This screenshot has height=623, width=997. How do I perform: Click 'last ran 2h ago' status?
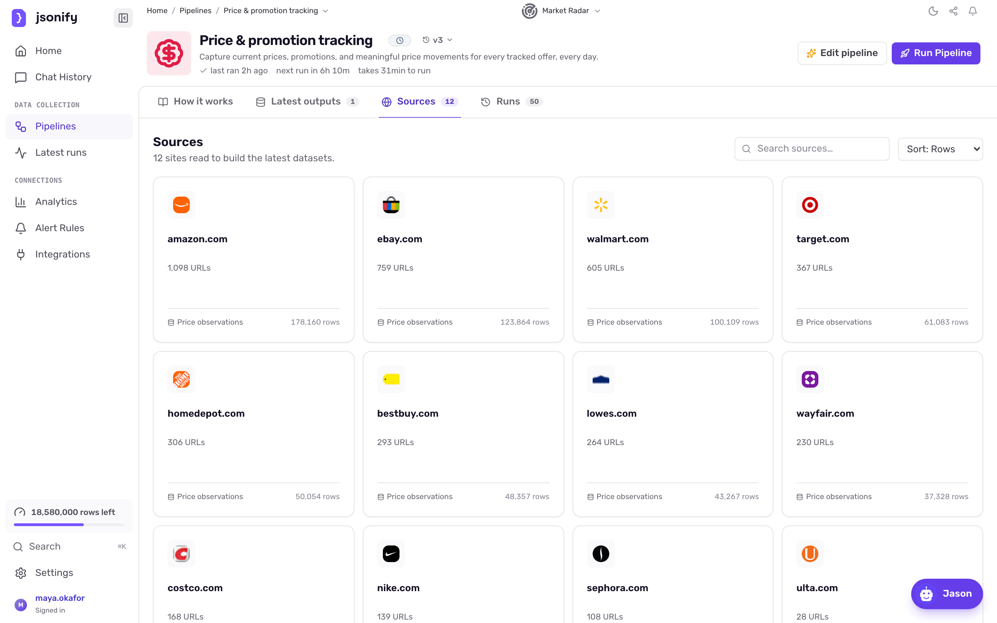coord(234,71)
